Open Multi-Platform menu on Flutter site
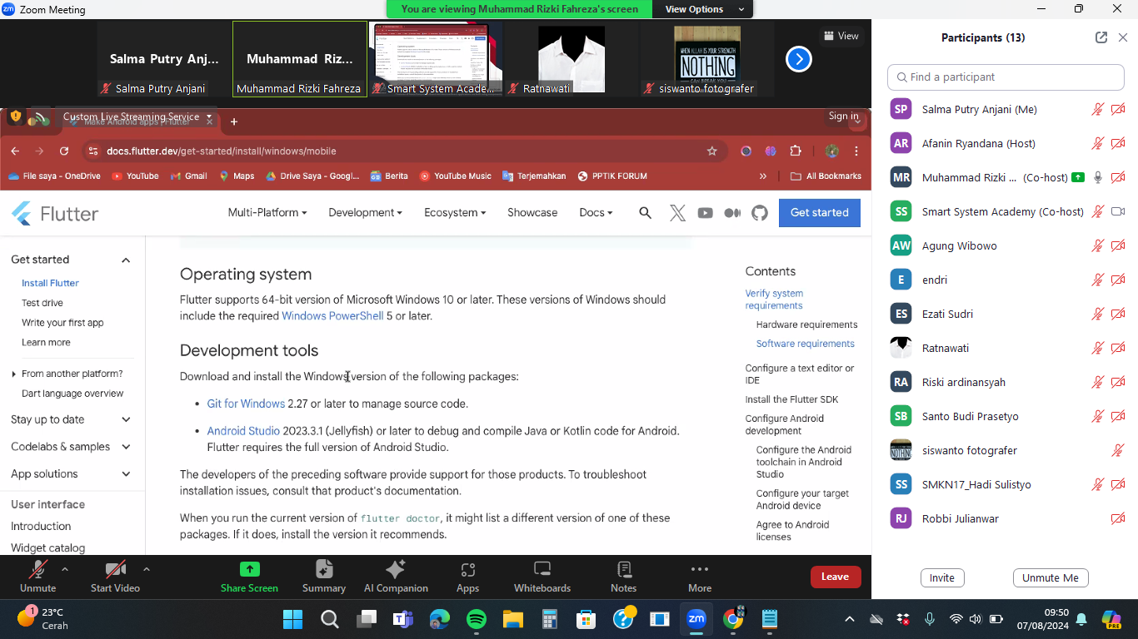The height and width of the screenshot is (639, 1138). click(267, 212)
